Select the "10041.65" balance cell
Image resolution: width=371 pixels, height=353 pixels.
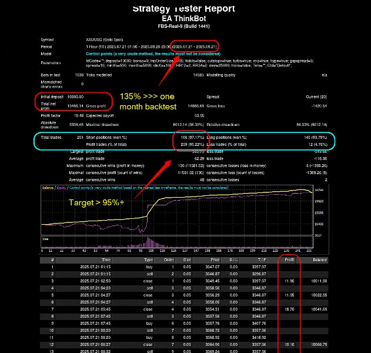[319, 309]
